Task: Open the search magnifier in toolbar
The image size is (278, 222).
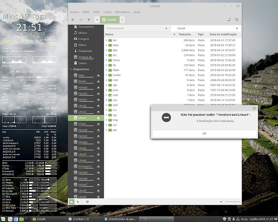Action: click(237, 20)
